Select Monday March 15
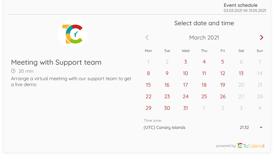This screenshot has width=276, height=155. 148,85
